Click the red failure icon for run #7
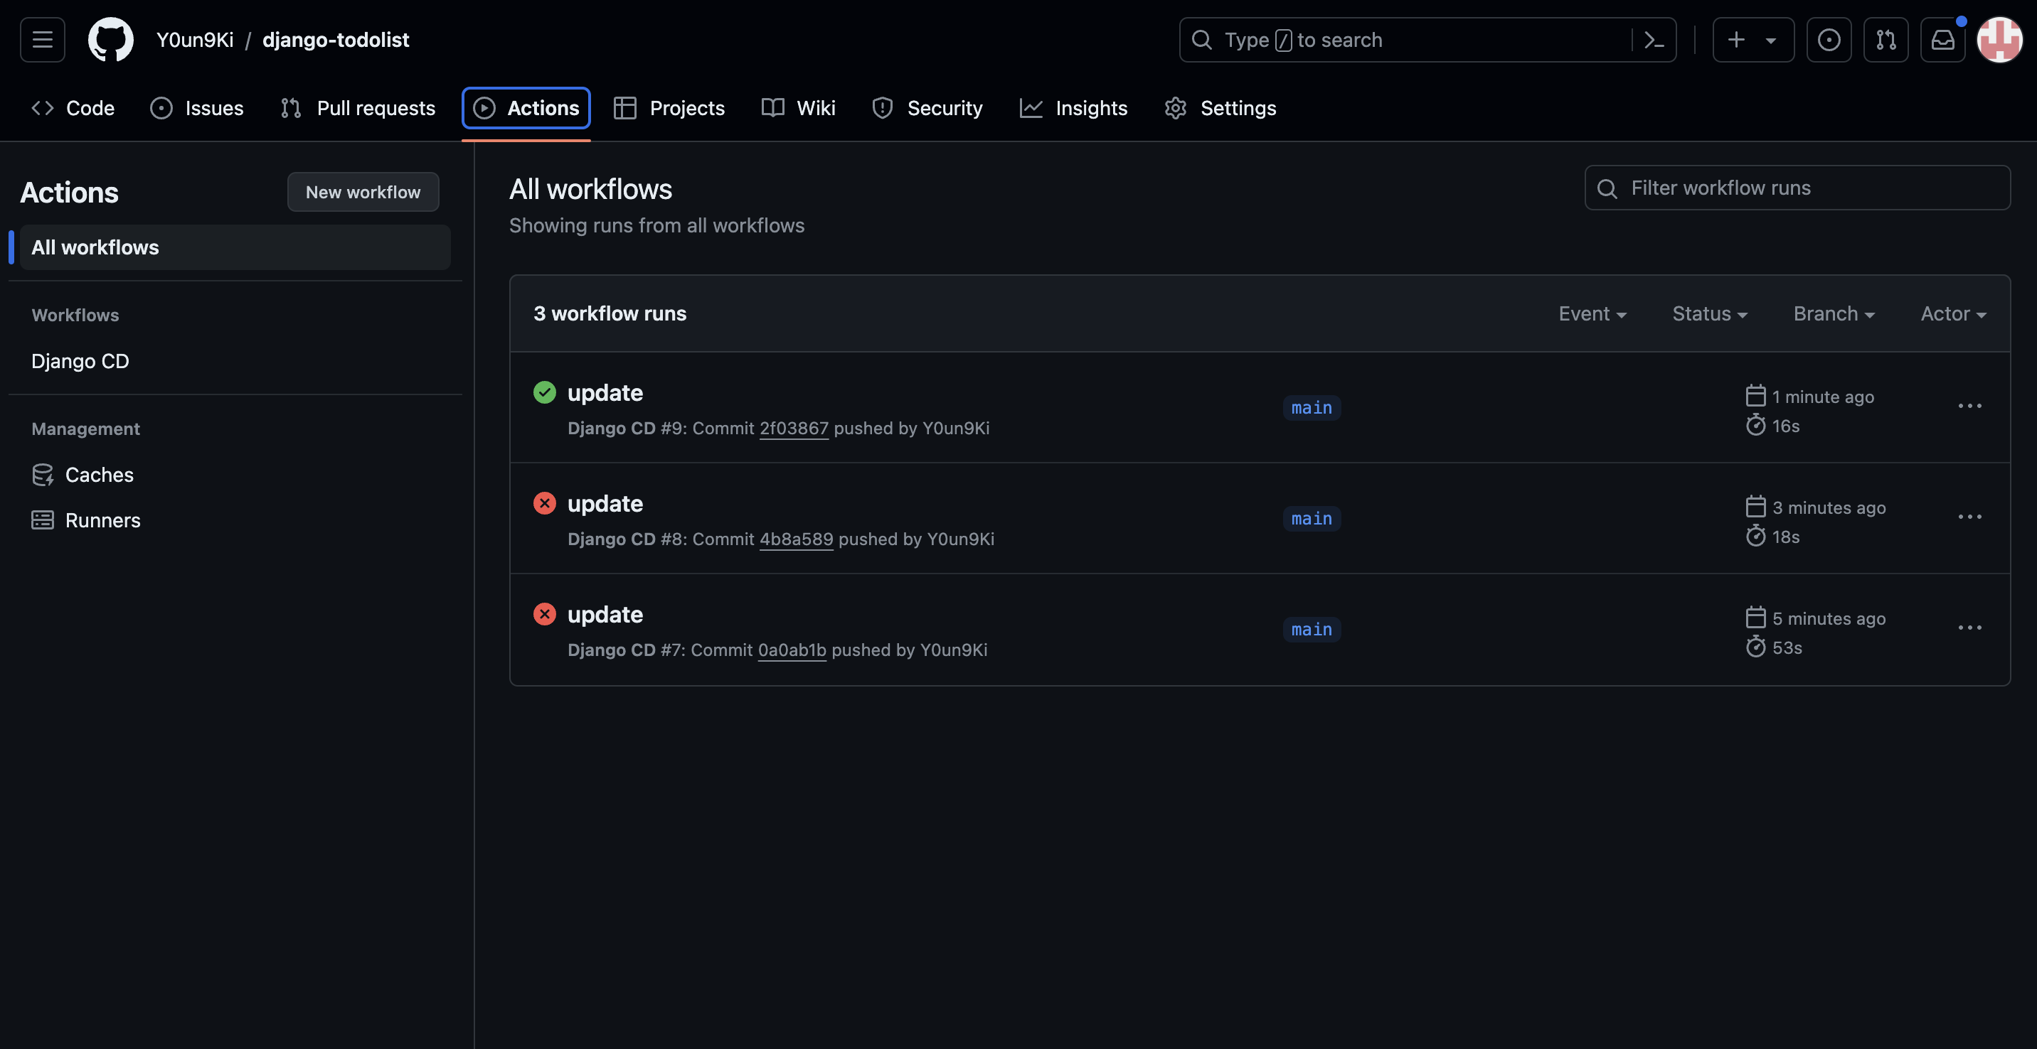2037x1049 pixels. point(545,613)
